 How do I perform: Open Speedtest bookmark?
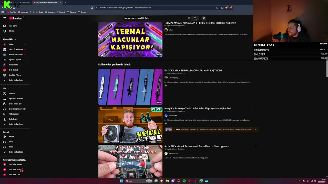(x=50, y=12)
